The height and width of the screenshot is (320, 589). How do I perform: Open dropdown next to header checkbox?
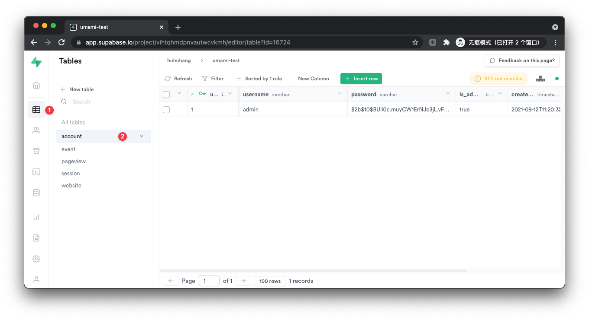pos(179,94)
